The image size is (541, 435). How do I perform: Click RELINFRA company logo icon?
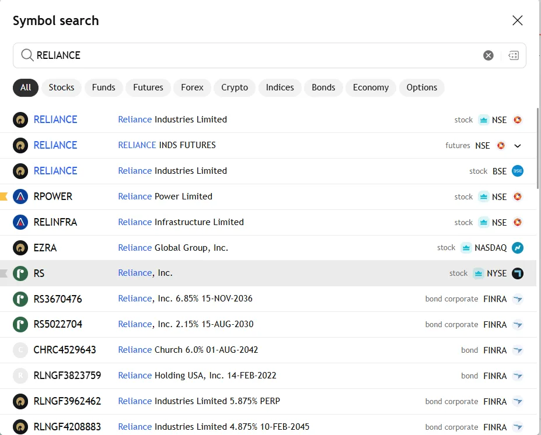pos(20,222)
